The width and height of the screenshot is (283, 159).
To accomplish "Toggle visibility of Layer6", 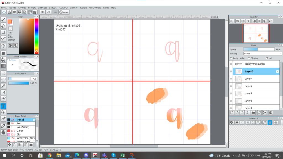I will (x=231, y=86).
